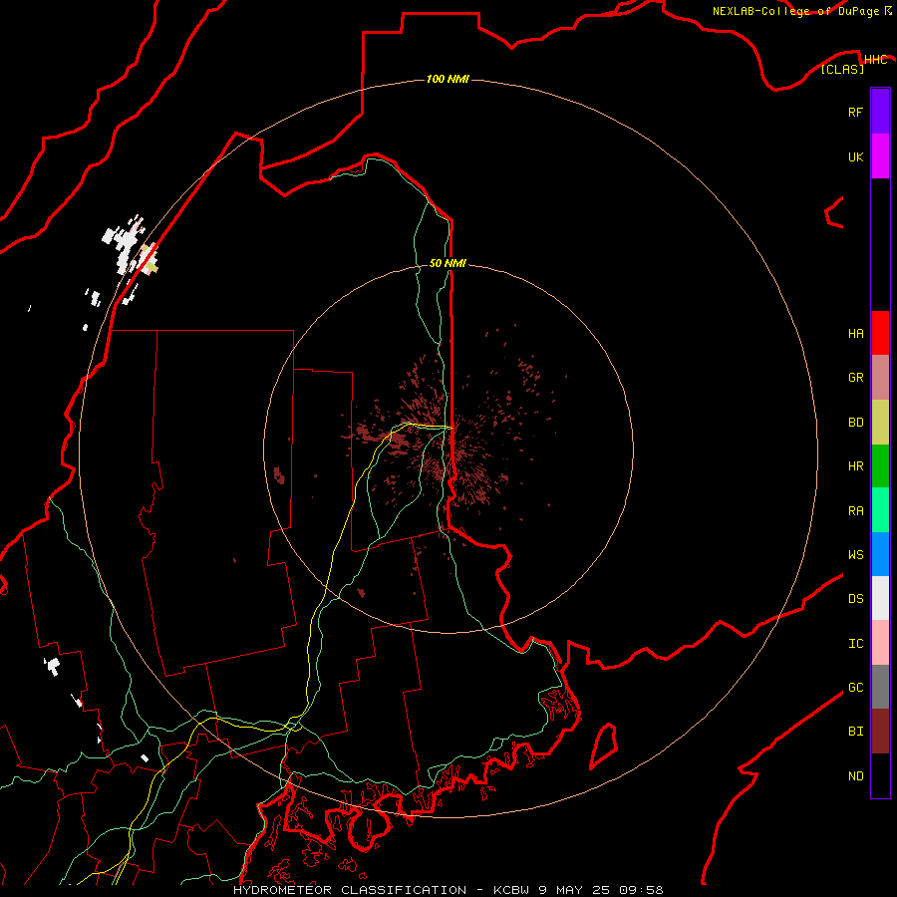Click the UK magenta legend swatch
The height and width of the screenshot is (897, 897).
click(x=880, y=156)
